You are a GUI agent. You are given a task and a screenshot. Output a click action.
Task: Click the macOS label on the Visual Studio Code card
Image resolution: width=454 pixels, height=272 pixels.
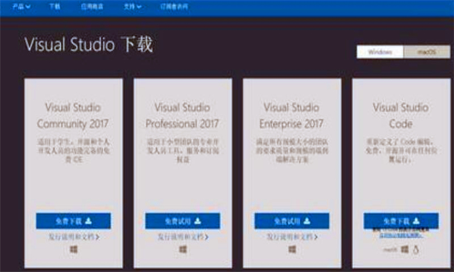click(x=390, y=250)
